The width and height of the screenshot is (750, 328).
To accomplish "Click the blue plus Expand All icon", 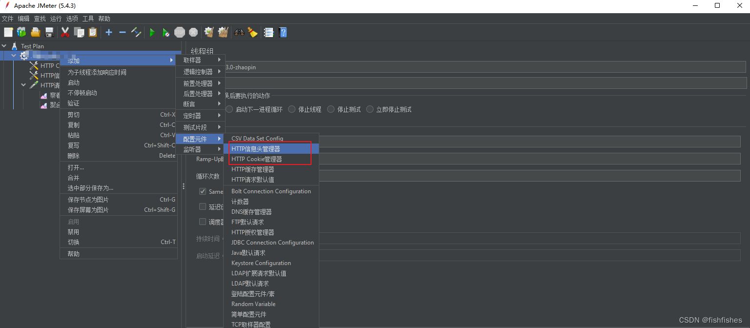I will (109, 32).
